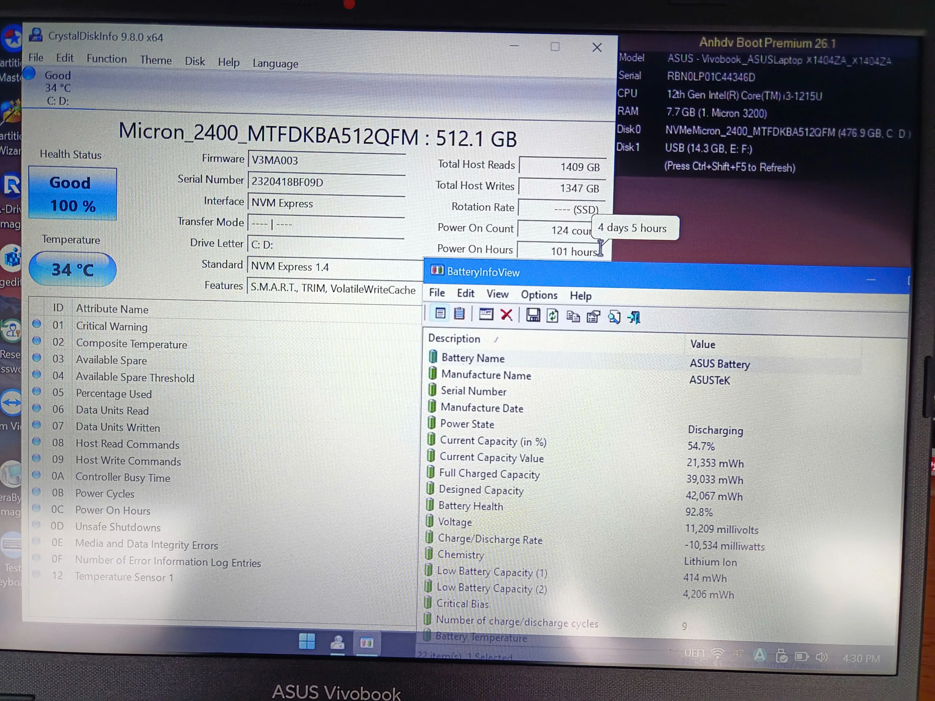
Task: Save selected items with the floppy disk icon
Action: click(533, 315)
